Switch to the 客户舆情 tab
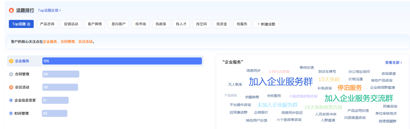The image size is (410, 129). (95, 24)
